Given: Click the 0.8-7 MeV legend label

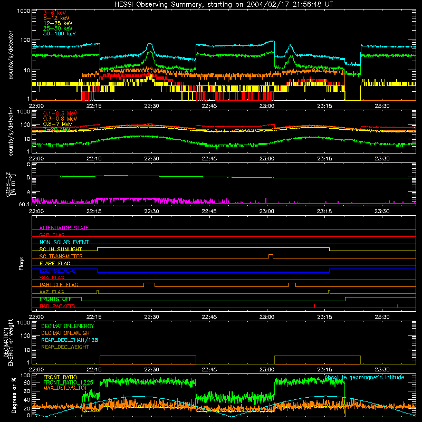Looking at the screenshot, I should 57,124.
